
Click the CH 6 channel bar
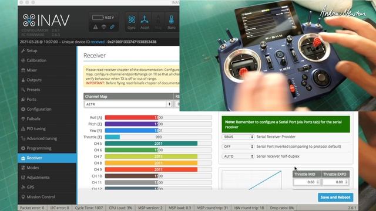pyautogui.click(x=158, y=150)
